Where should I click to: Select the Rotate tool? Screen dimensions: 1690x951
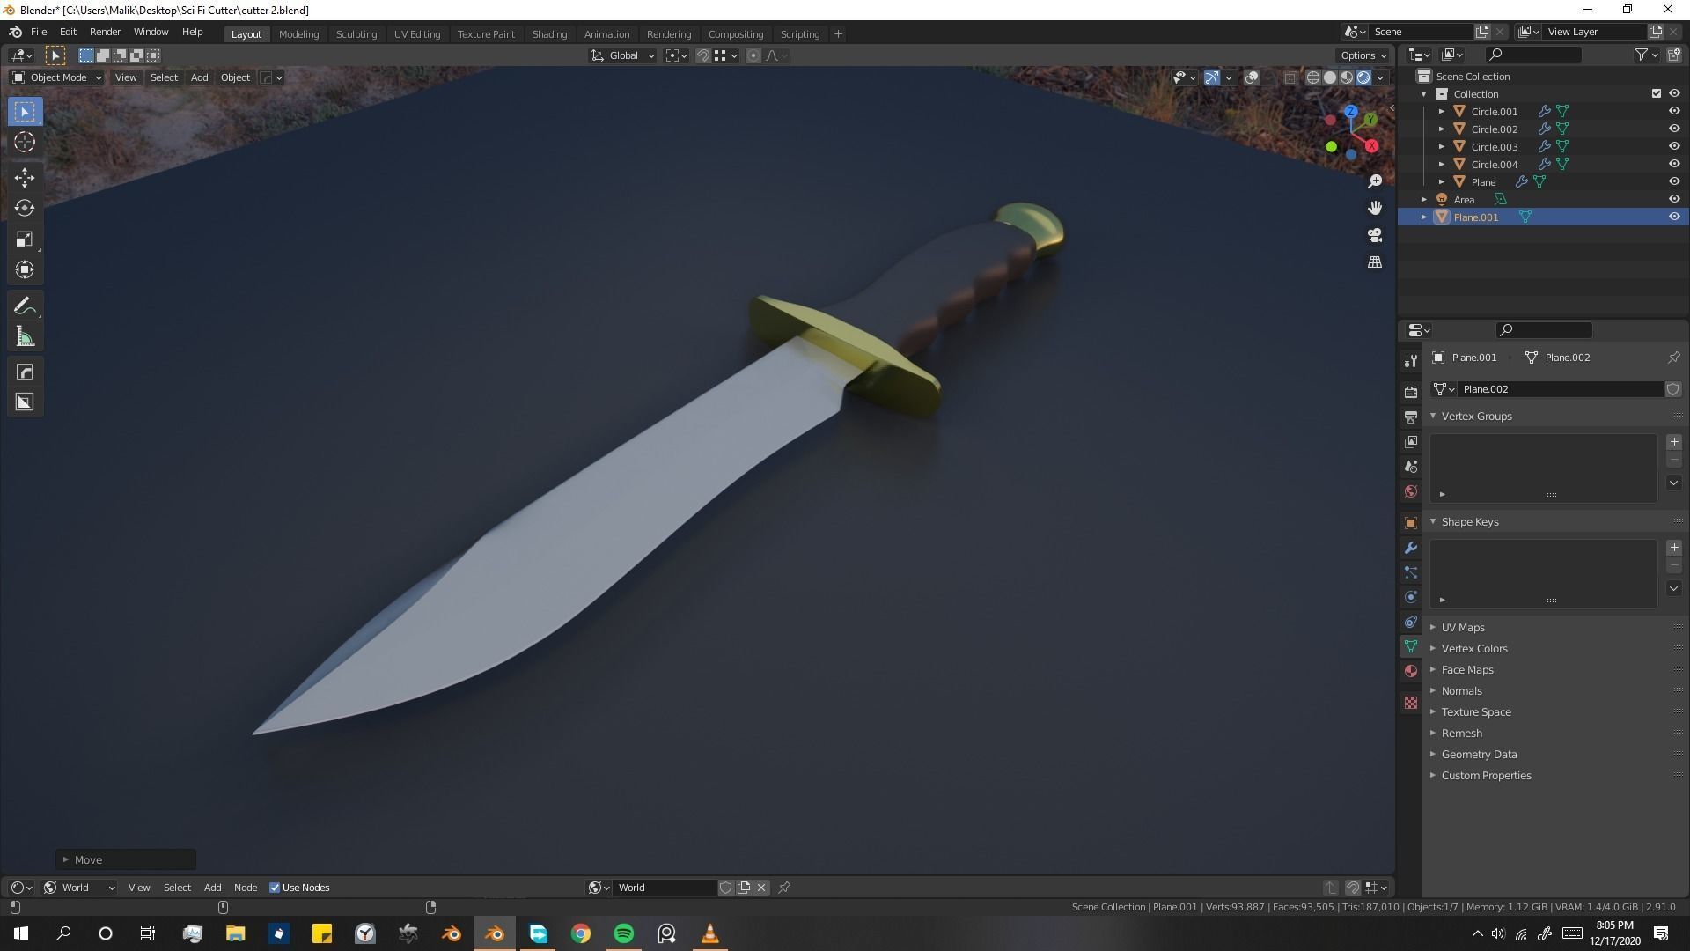tap(25, 208)
